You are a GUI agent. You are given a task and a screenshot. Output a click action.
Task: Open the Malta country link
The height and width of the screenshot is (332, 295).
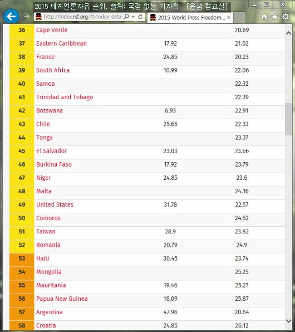[x=44, y=191]
